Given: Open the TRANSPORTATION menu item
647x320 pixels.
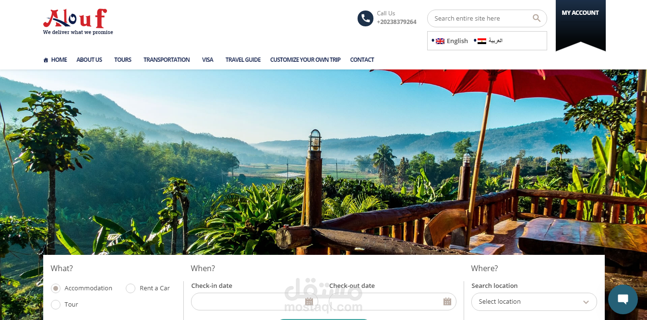Looking at the screenshot, I should pyautogui.click(x=167, y=60).
